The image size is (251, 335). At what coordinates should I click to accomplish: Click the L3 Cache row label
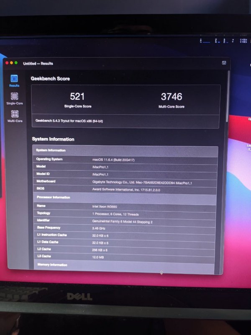(44, 256)
